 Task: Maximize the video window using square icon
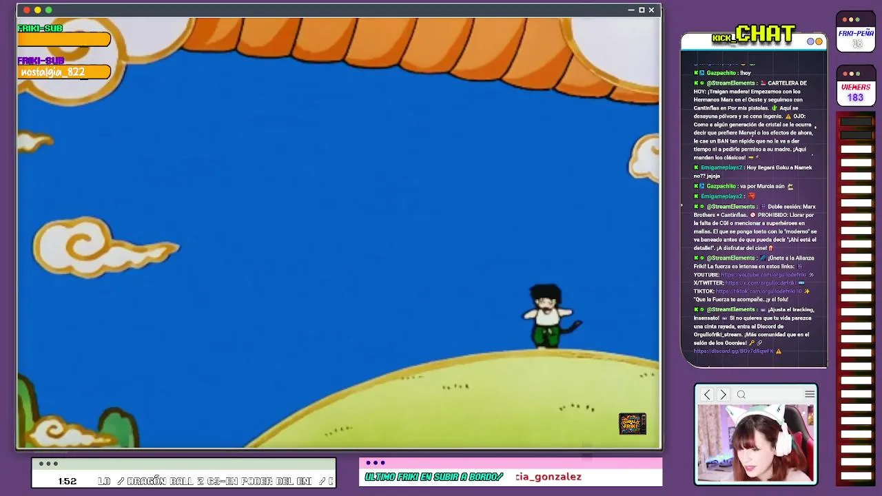point(642,10)
